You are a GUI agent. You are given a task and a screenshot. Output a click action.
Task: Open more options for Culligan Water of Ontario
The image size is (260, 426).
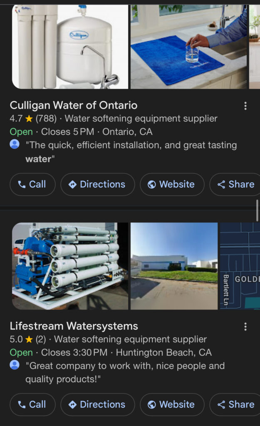[x=245, y=106]
